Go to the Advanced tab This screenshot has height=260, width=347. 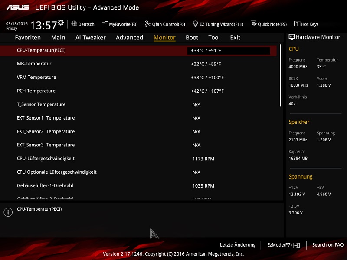click(x=129, y=38)
